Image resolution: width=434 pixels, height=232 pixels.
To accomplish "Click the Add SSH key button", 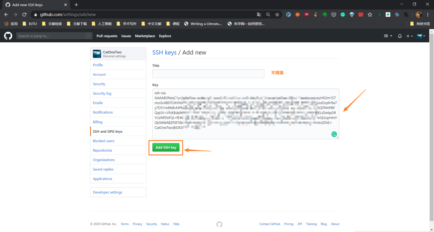I will [x=166, y=147].
